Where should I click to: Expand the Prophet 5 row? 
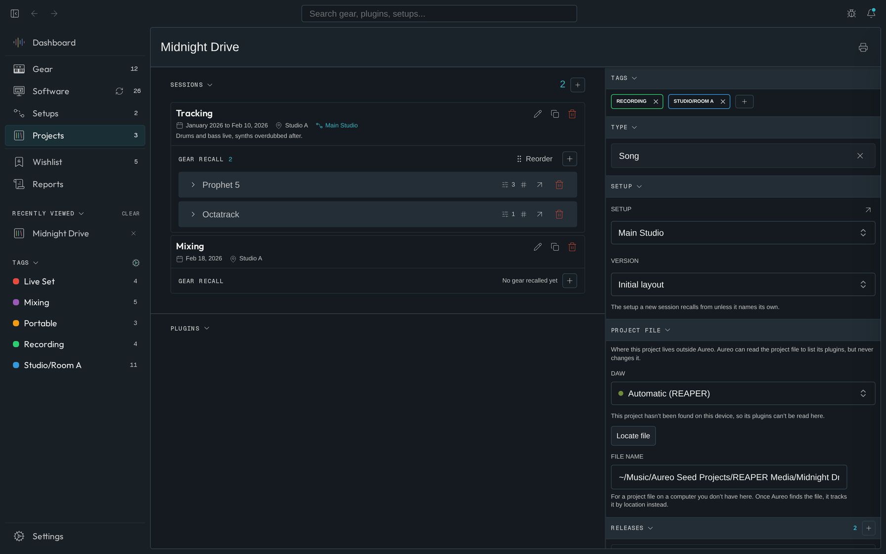pyautogui.click(x=193, y=185)
